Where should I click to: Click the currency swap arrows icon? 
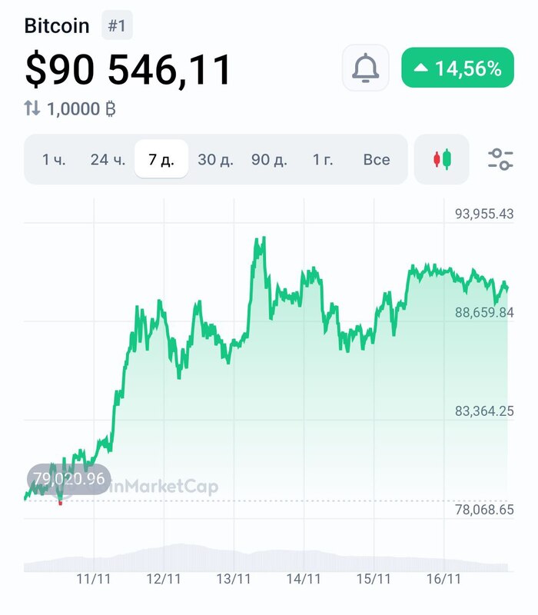(x=32, y=108)
